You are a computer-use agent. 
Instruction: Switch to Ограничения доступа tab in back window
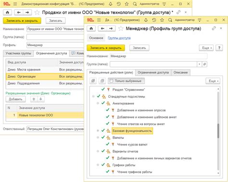click(x=51, y=53)
